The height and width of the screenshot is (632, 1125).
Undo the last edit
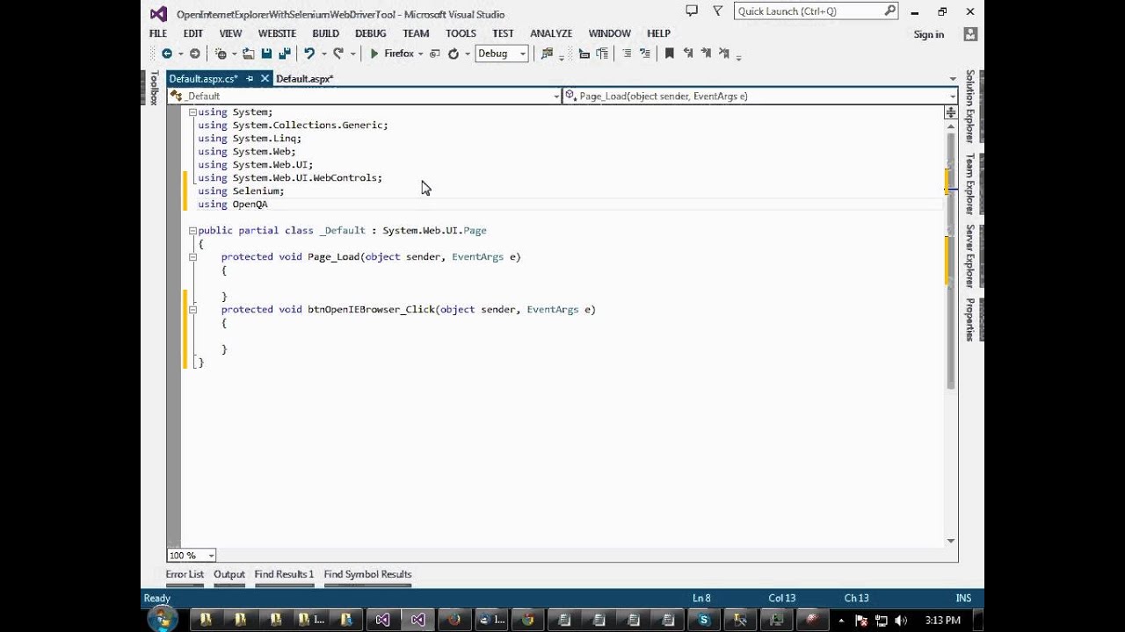coord(309,54)
